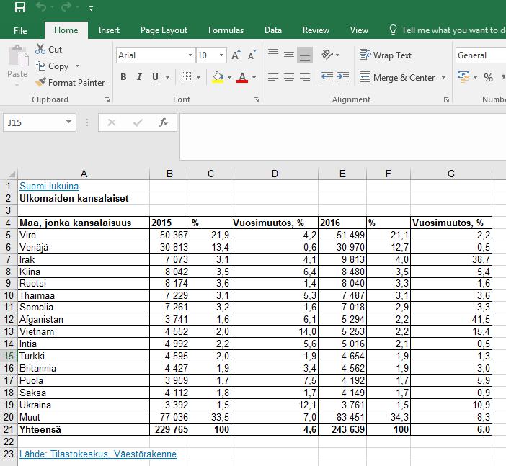Click Cancel X in formula bar

pos(111,122)
